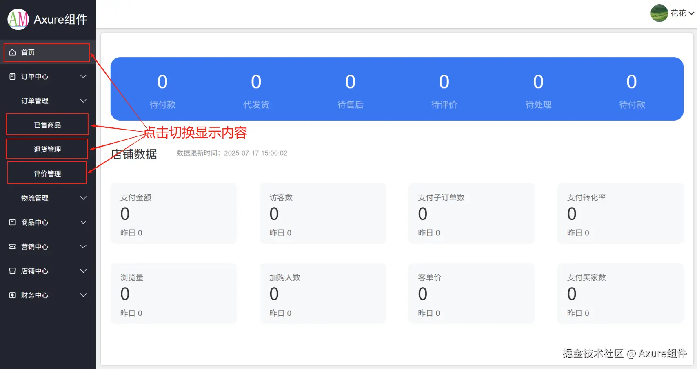The image size is (697, 369).
Task: Click the 订单中心 document icon
Action: (12, 76)
